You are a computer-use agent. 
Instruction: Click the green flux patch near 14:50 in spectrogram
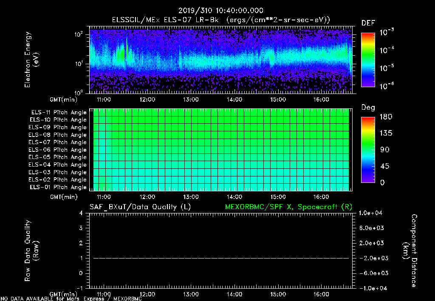point(271,57)
